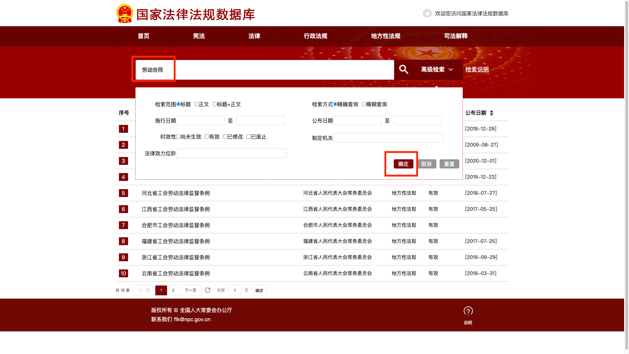
Task: Go to the 司法解释 nav tab
Action: (x=456, y=36)
